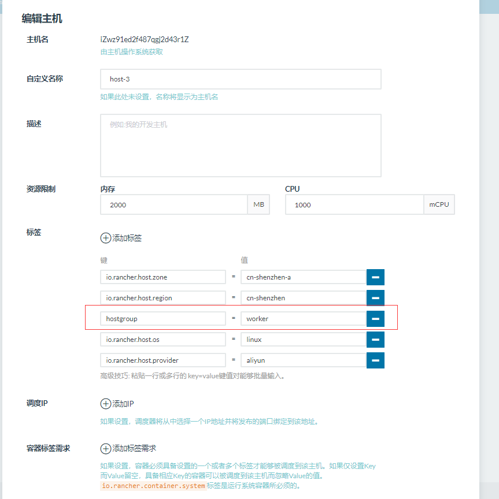Remove the io.rancher.host.zone label
Viewport: 499px width, 499px height.
coord(375,277)
